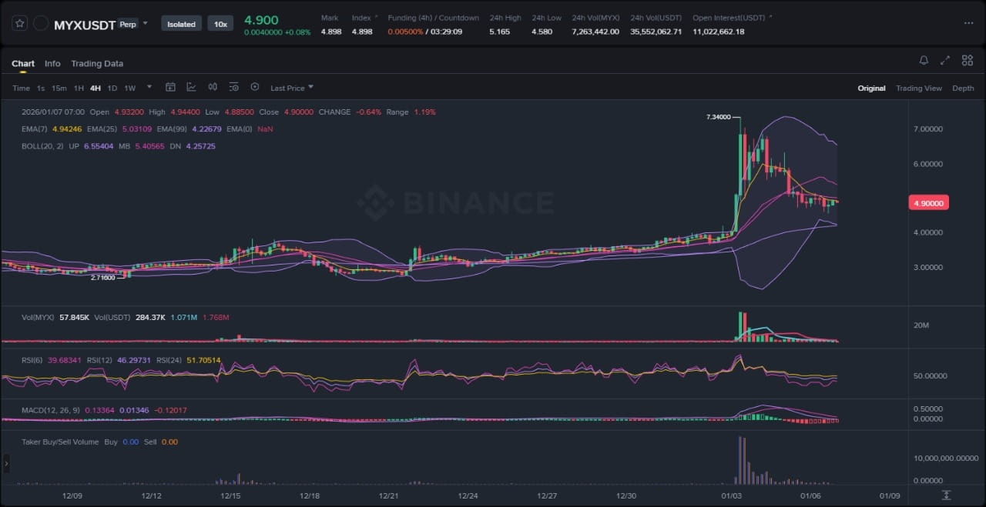Switch to the Info tab
This screenshot has width=986, height=507.
52,64
